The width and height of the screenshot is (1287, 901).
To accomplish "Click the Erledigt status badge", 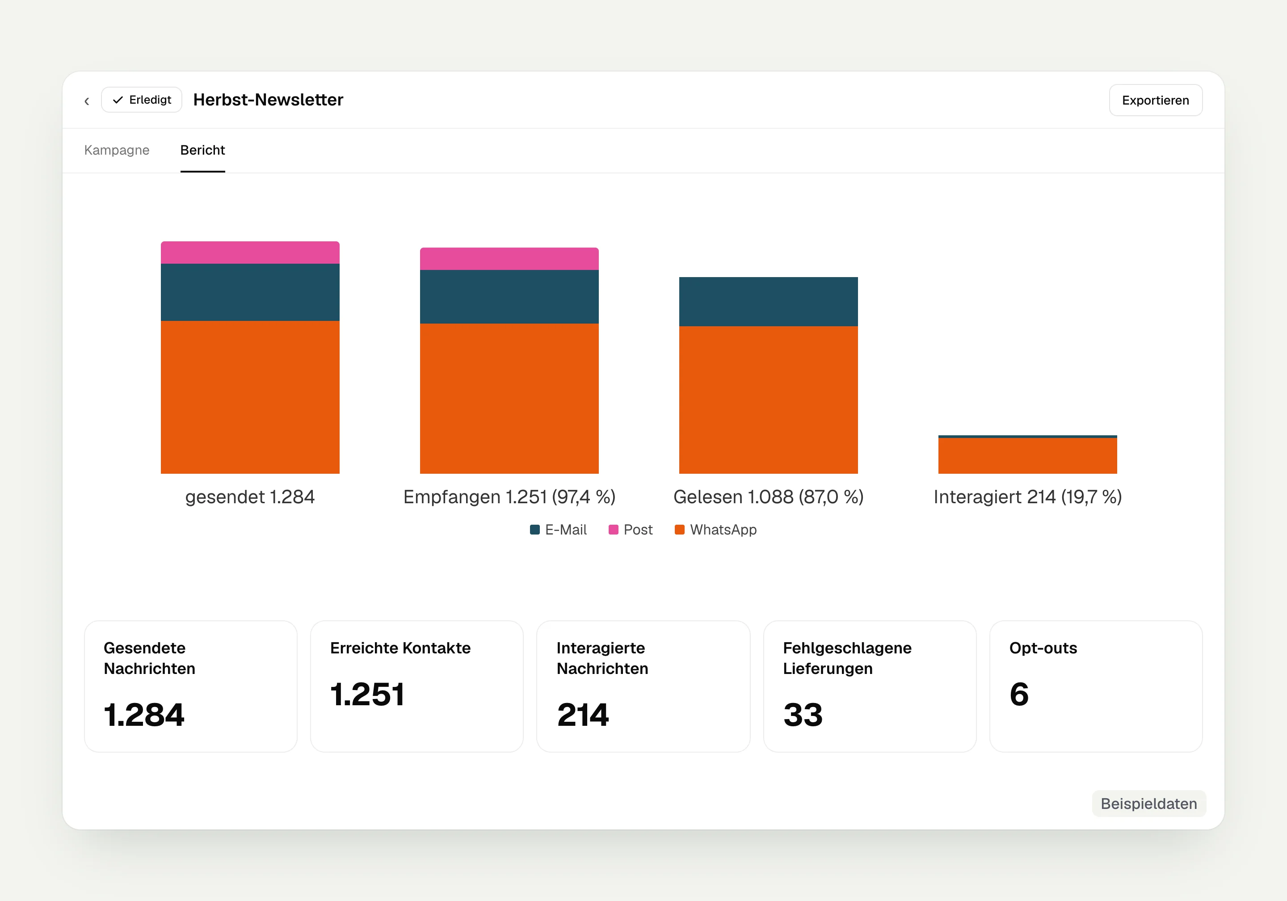I will [142, 100].
